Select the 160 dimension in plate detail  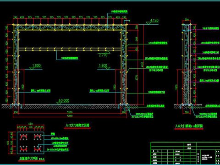click(31, 127)
